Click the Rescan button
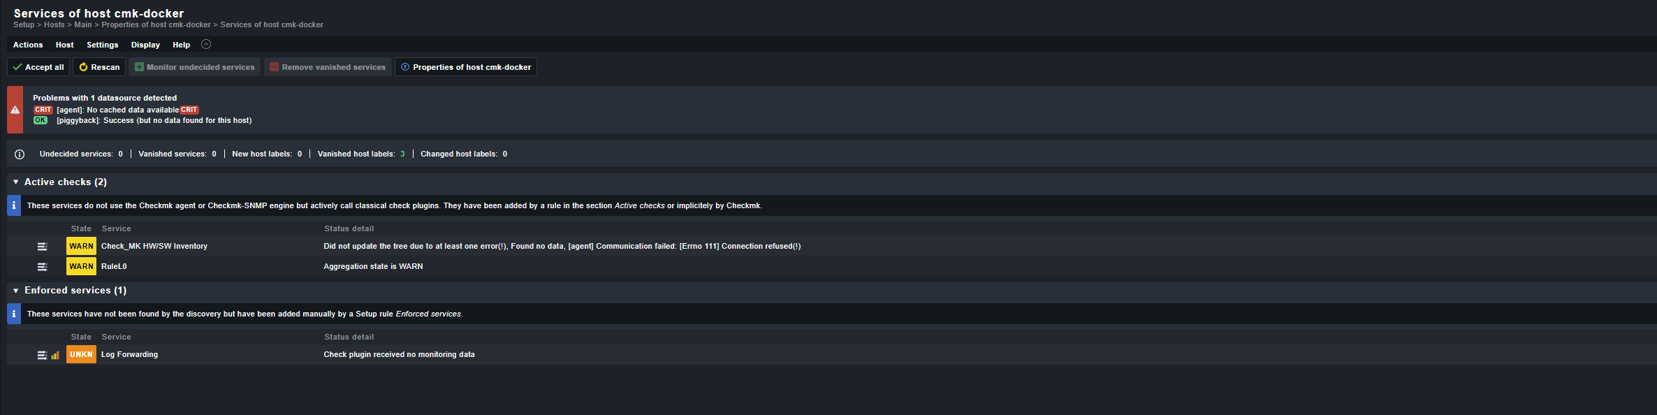The image size is (1657, 415). click(99, 67)
